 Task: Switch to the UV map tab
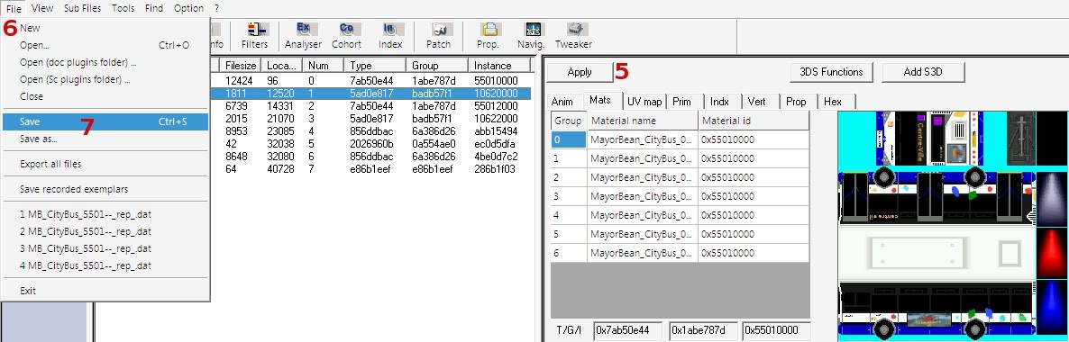coord(644,102)
